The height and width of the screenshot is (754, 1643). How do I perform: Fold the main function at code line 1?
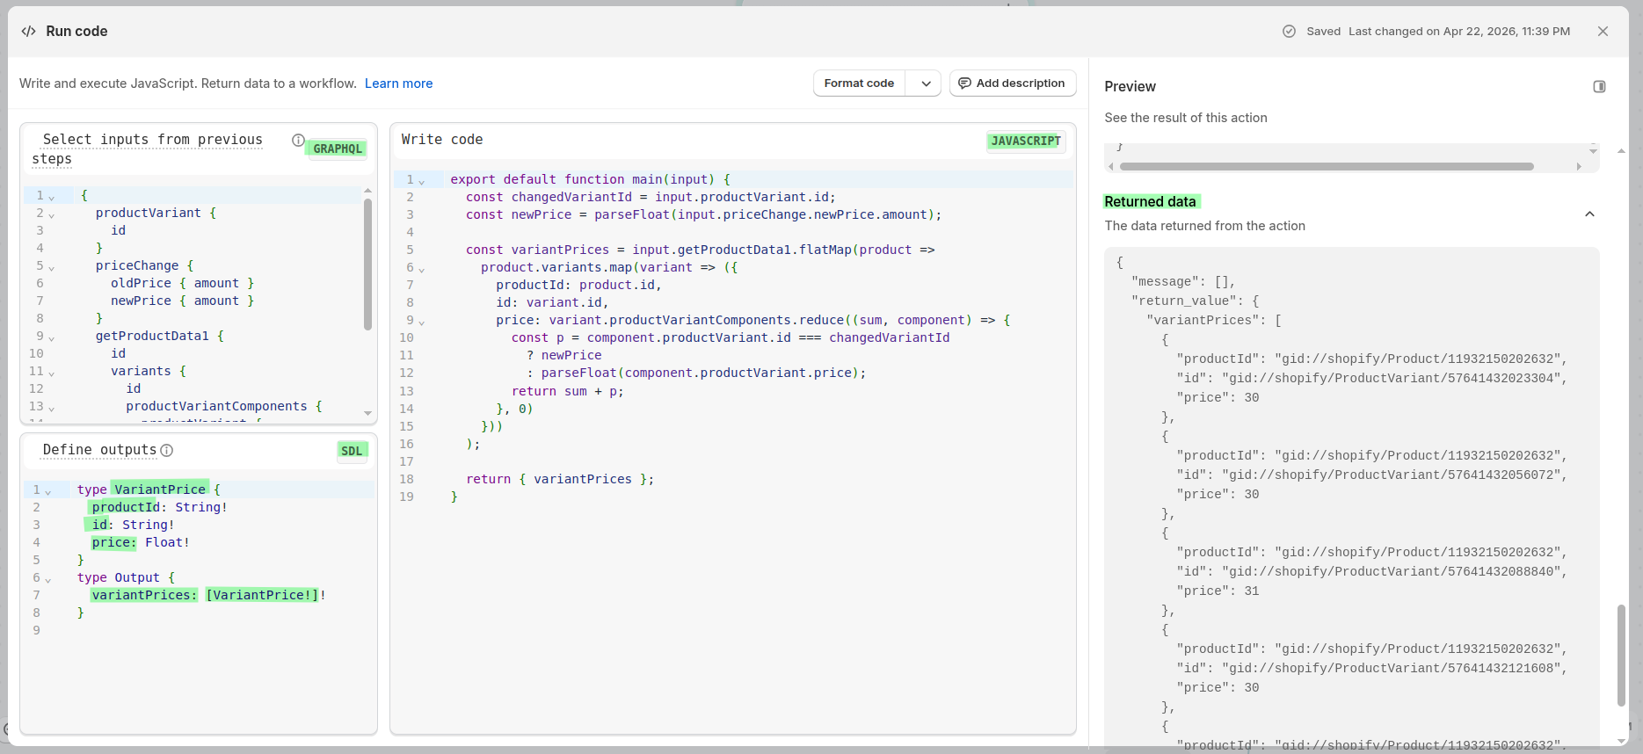pos(422,181)
